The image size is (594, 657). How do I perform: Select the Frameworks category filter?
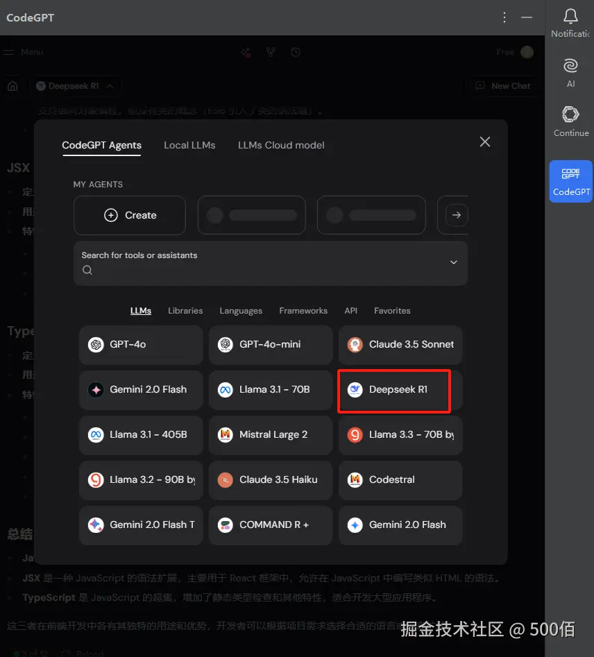point(303,311)
